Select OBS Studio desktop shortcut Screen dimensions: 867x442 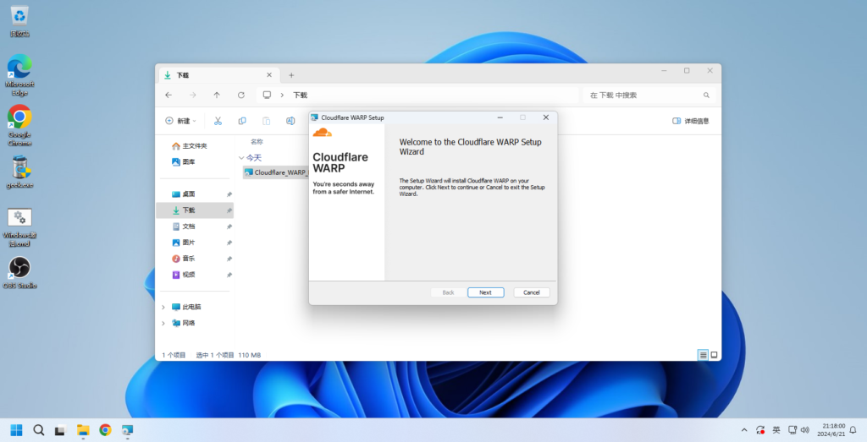pyautogui.click(x=19, y=273)
